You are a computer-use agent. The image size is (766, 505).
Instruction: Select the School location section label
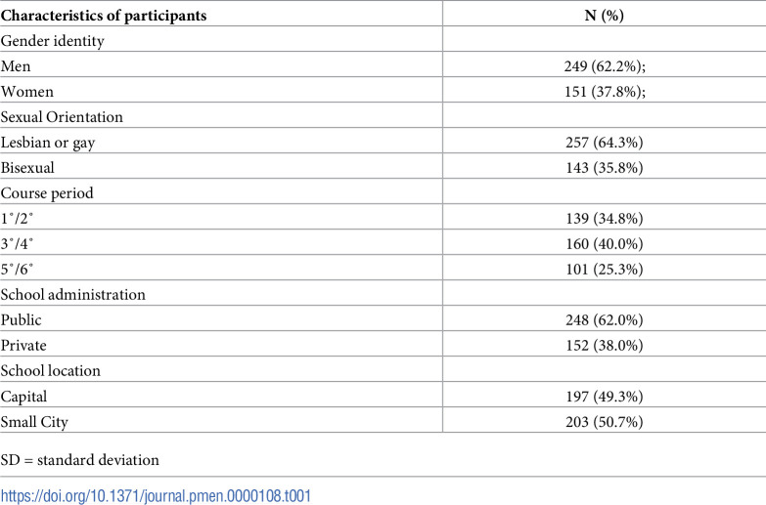click(50, 371)
